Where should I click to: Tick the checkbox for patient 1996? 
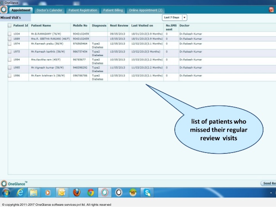[10, 76]
